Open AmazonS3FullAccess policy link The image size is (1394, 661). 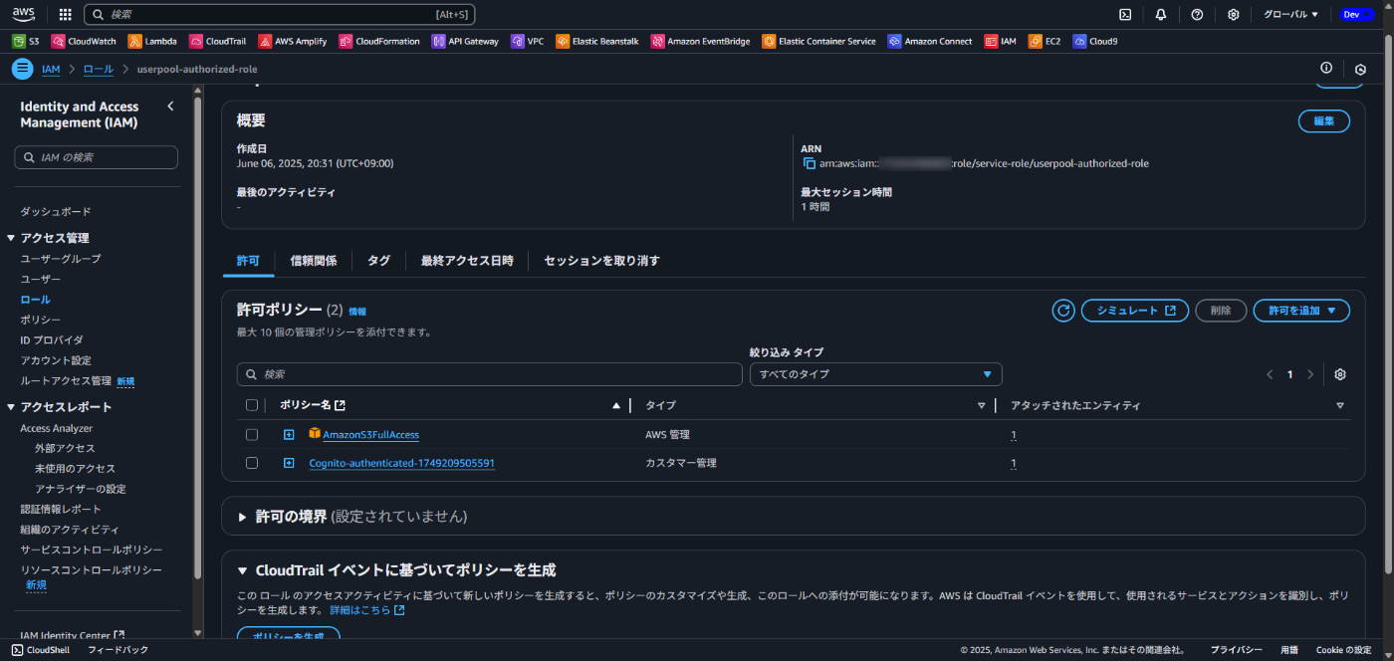(370, 435)
